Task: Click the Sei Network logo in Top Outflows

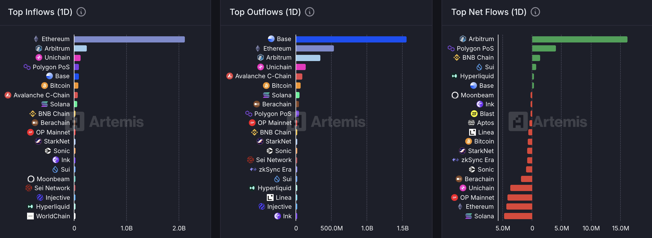Action: (250, 160)
